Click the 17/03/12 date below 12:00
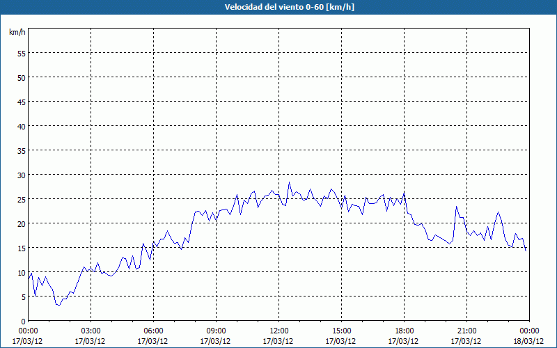The height and width of the screenshot is (348, 557). click(x=278, y=341)
